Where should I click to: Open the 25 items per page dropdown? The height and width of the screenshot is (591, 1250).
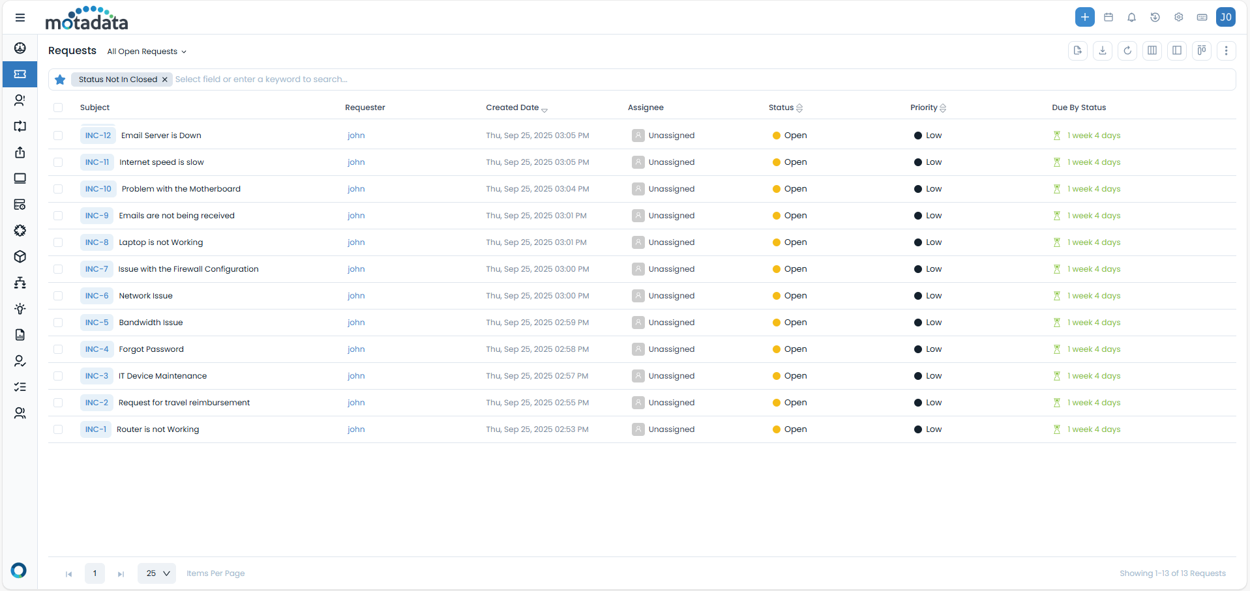[157, 573]
